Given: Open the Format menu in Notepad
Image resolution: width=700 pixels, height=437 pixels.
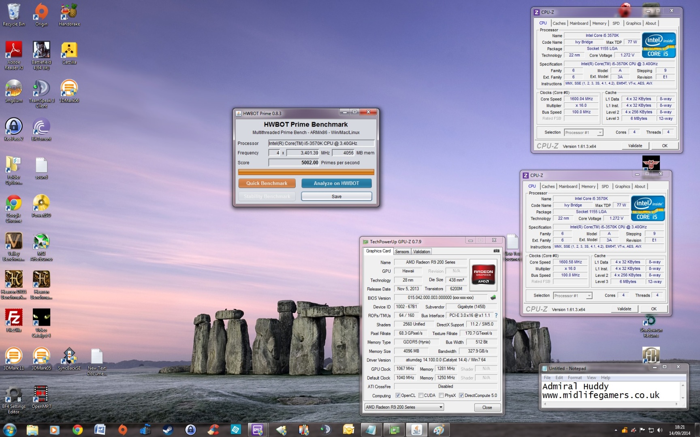Looking at the screenshot, I should (x=574, y=378).
